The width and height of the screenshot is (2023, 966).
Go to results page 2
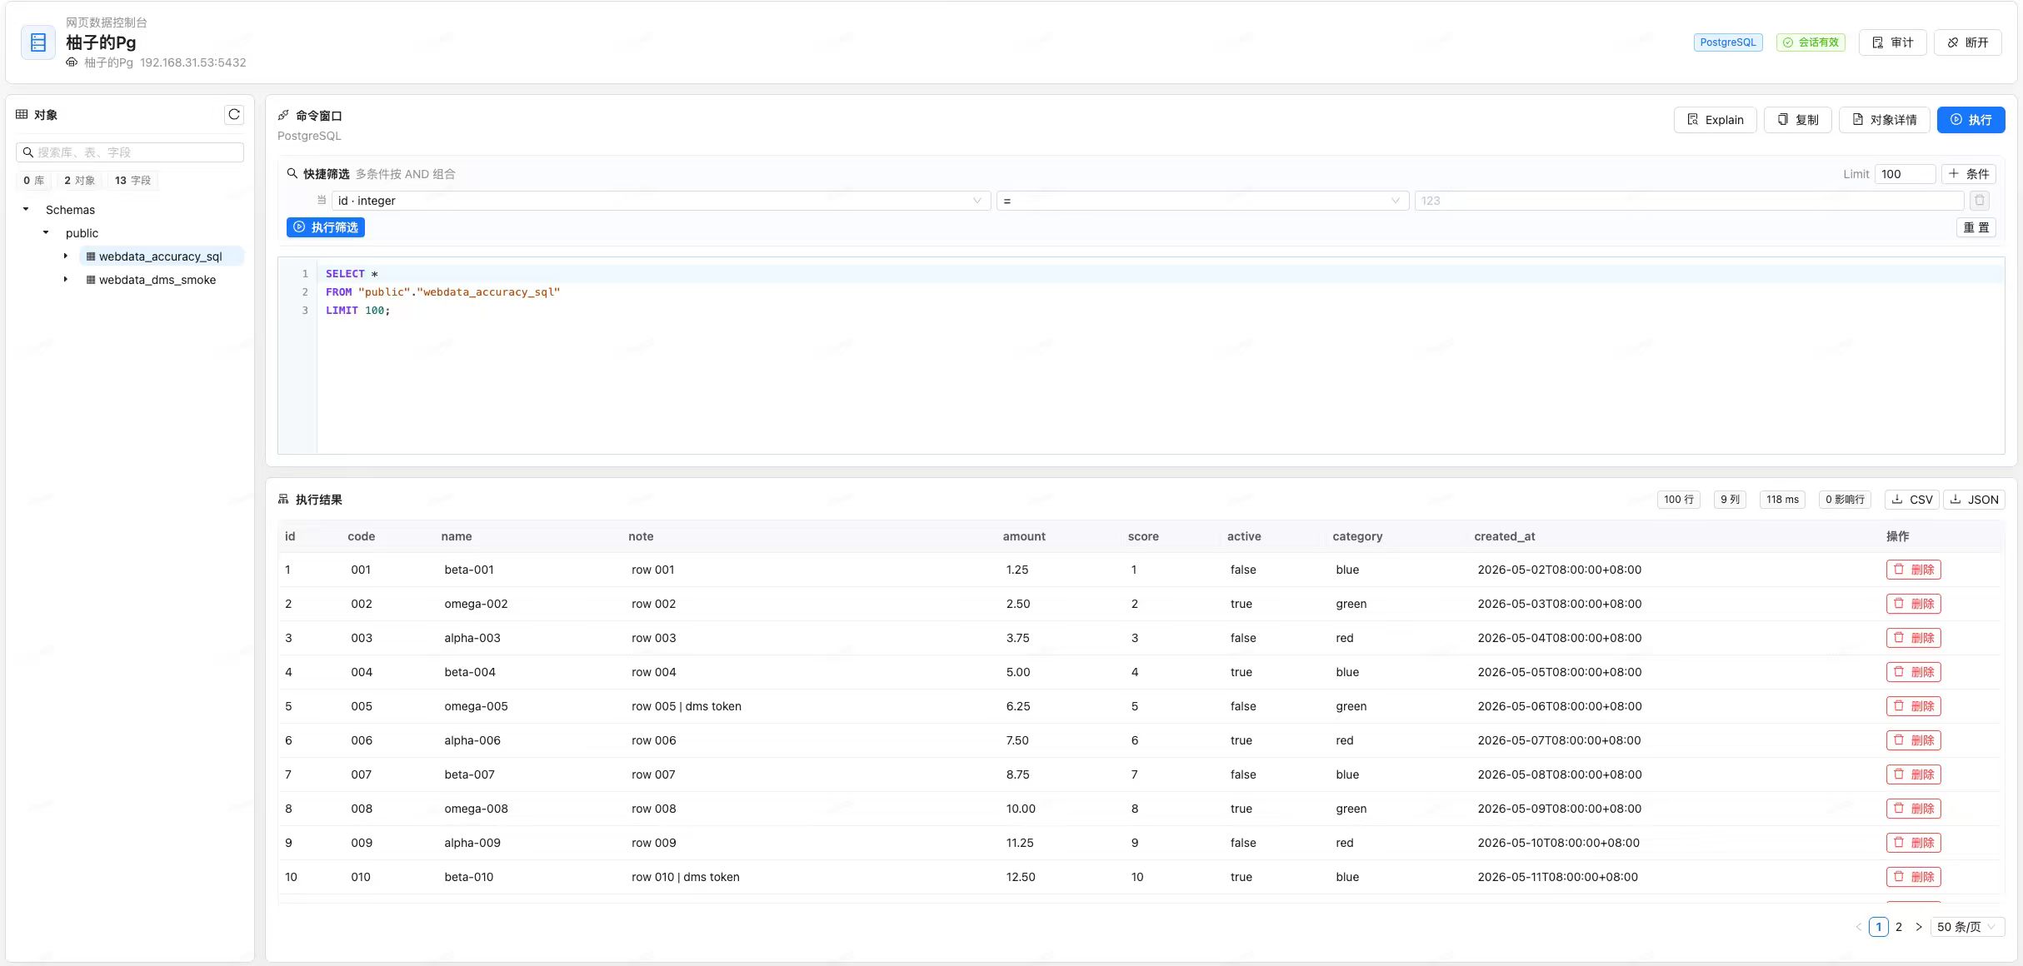(1899, 927)
